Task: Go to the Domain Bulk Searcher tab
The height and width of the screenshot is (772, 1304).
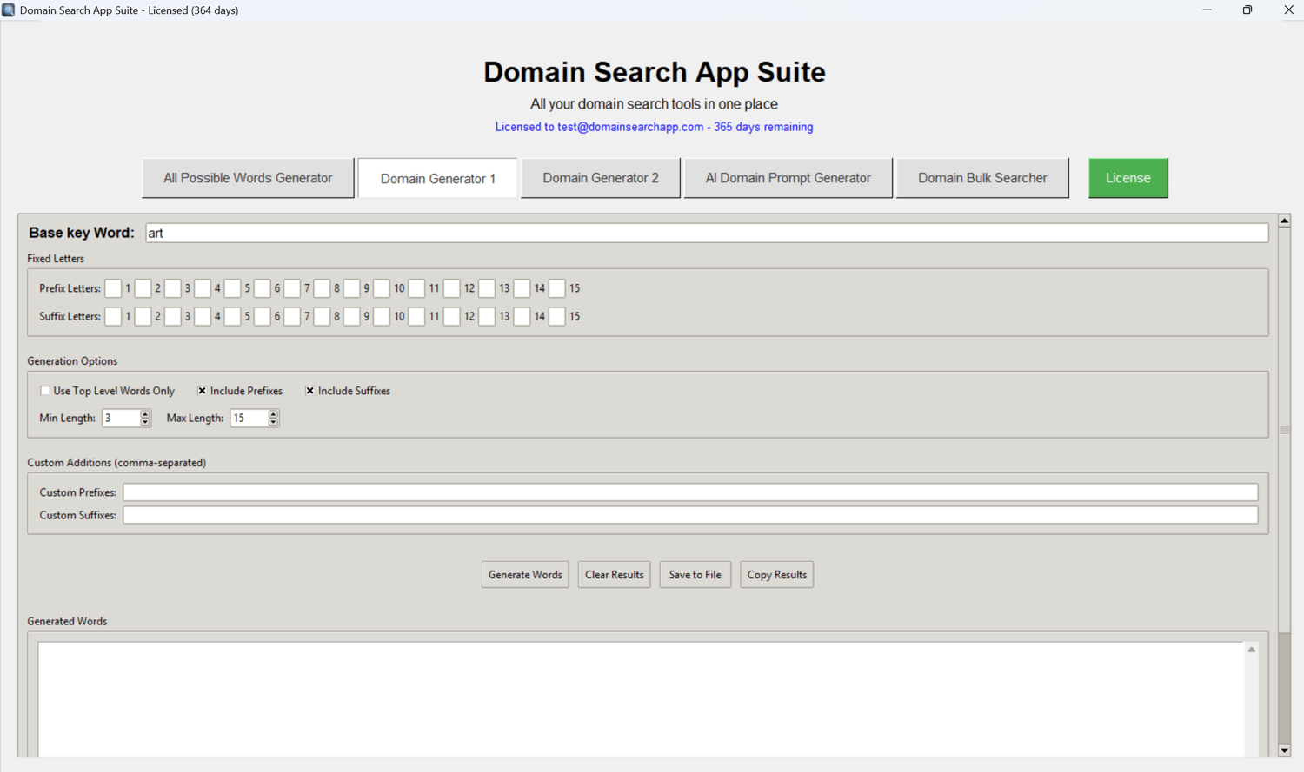Action: point(982,178)
